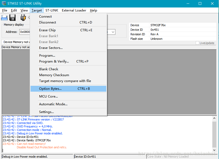This screenshot has width=219, height=159.
Task: Click the log scrollbar up arrow
Action: [214, 118]
